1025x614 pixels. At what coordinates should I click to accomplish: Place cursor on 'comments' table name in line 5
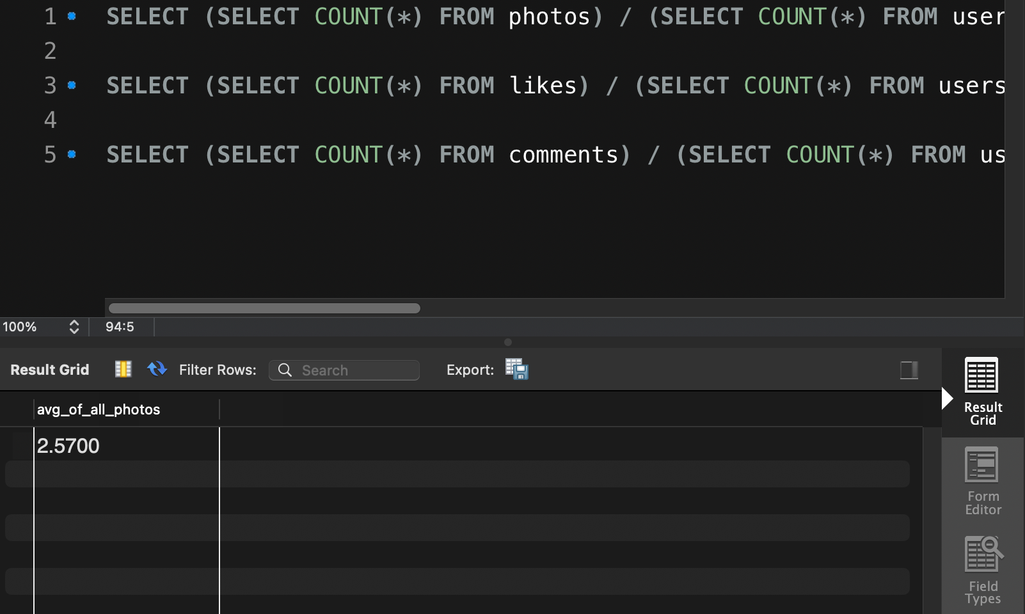[563, 155]
